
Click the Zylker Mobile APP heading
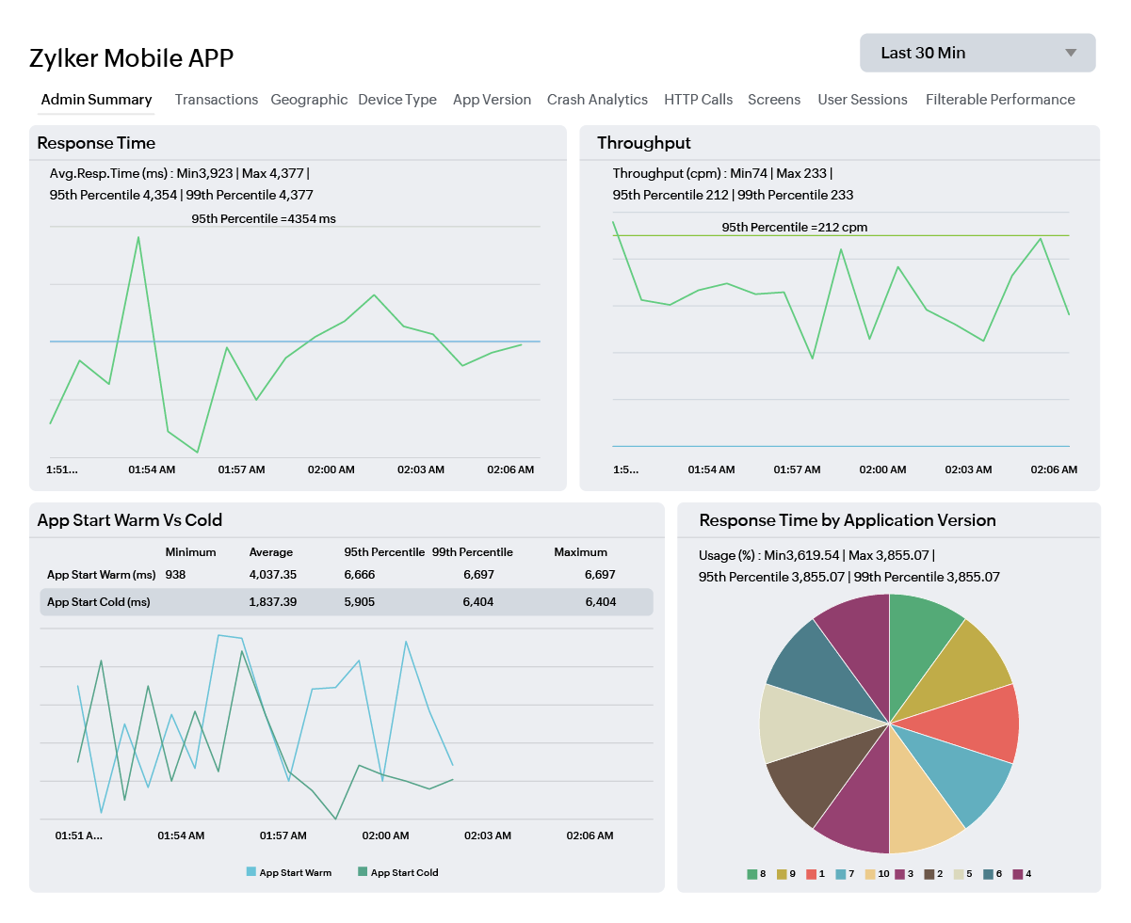132,58
